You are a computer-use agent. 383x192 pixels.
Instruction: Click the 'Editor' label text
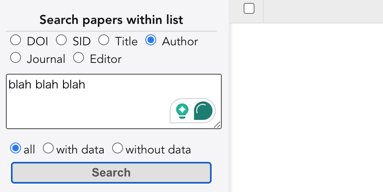pos(105,59)
